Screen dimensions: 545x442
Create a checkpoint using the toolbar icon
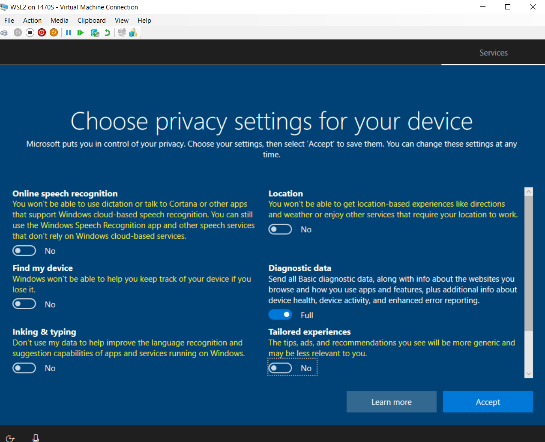[95, 33]
